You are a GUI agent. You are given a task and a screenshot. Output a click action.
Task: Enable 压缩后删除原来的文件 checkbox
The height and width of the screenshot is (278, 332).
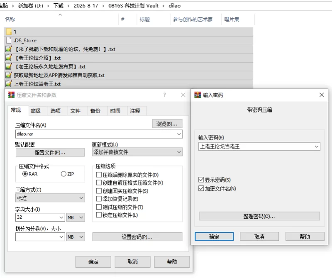coord(99,175)
